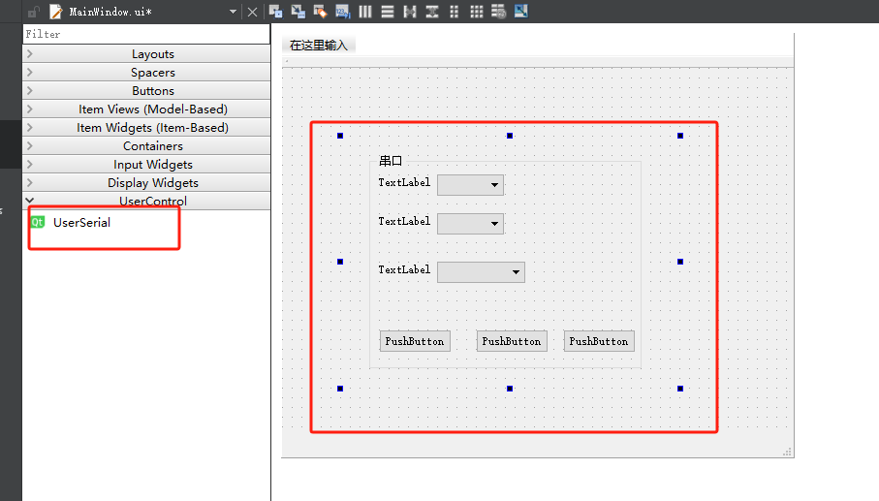
Task: Expand the Spacers category
Action: 146,73
